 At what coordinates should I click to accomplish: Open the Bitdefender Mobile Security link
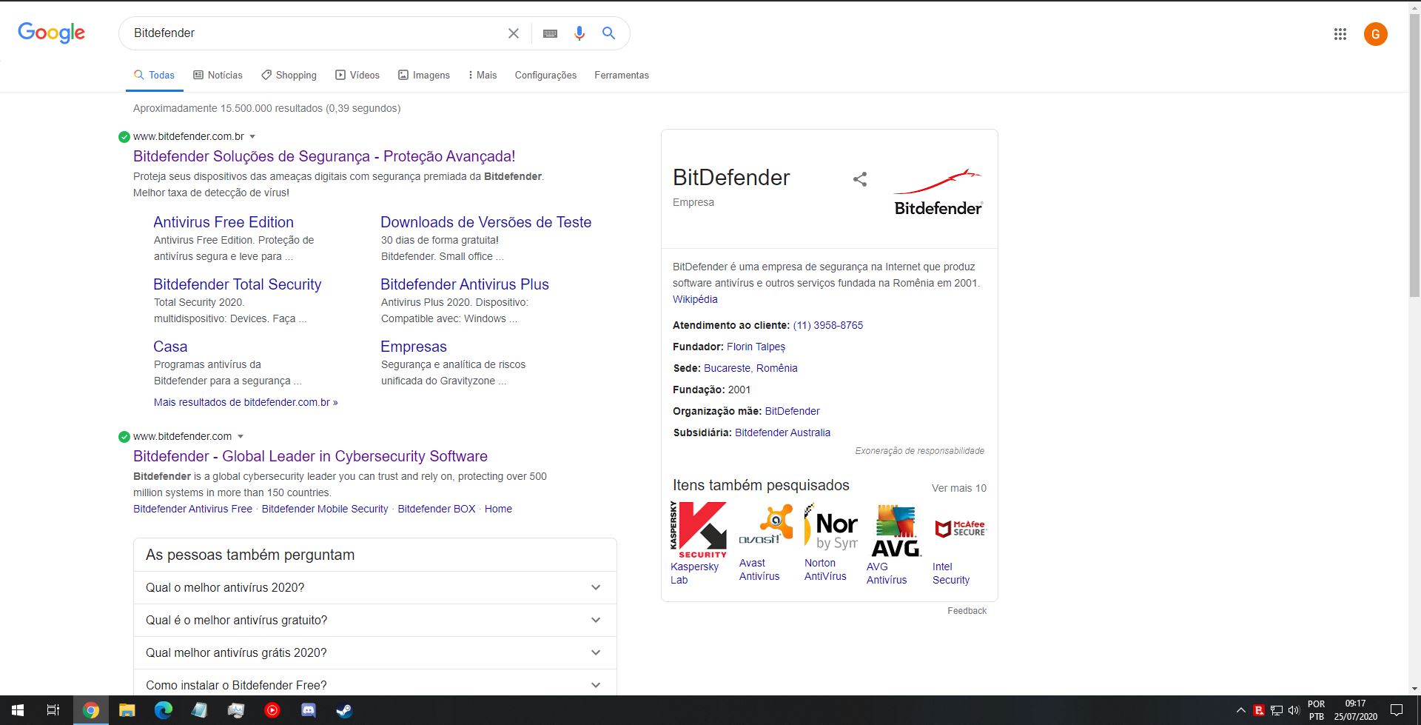click(x=325, y=509)
